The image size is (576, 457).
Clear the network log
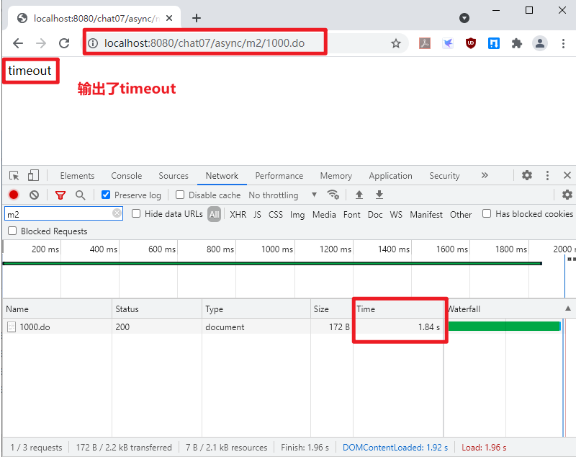34,195
